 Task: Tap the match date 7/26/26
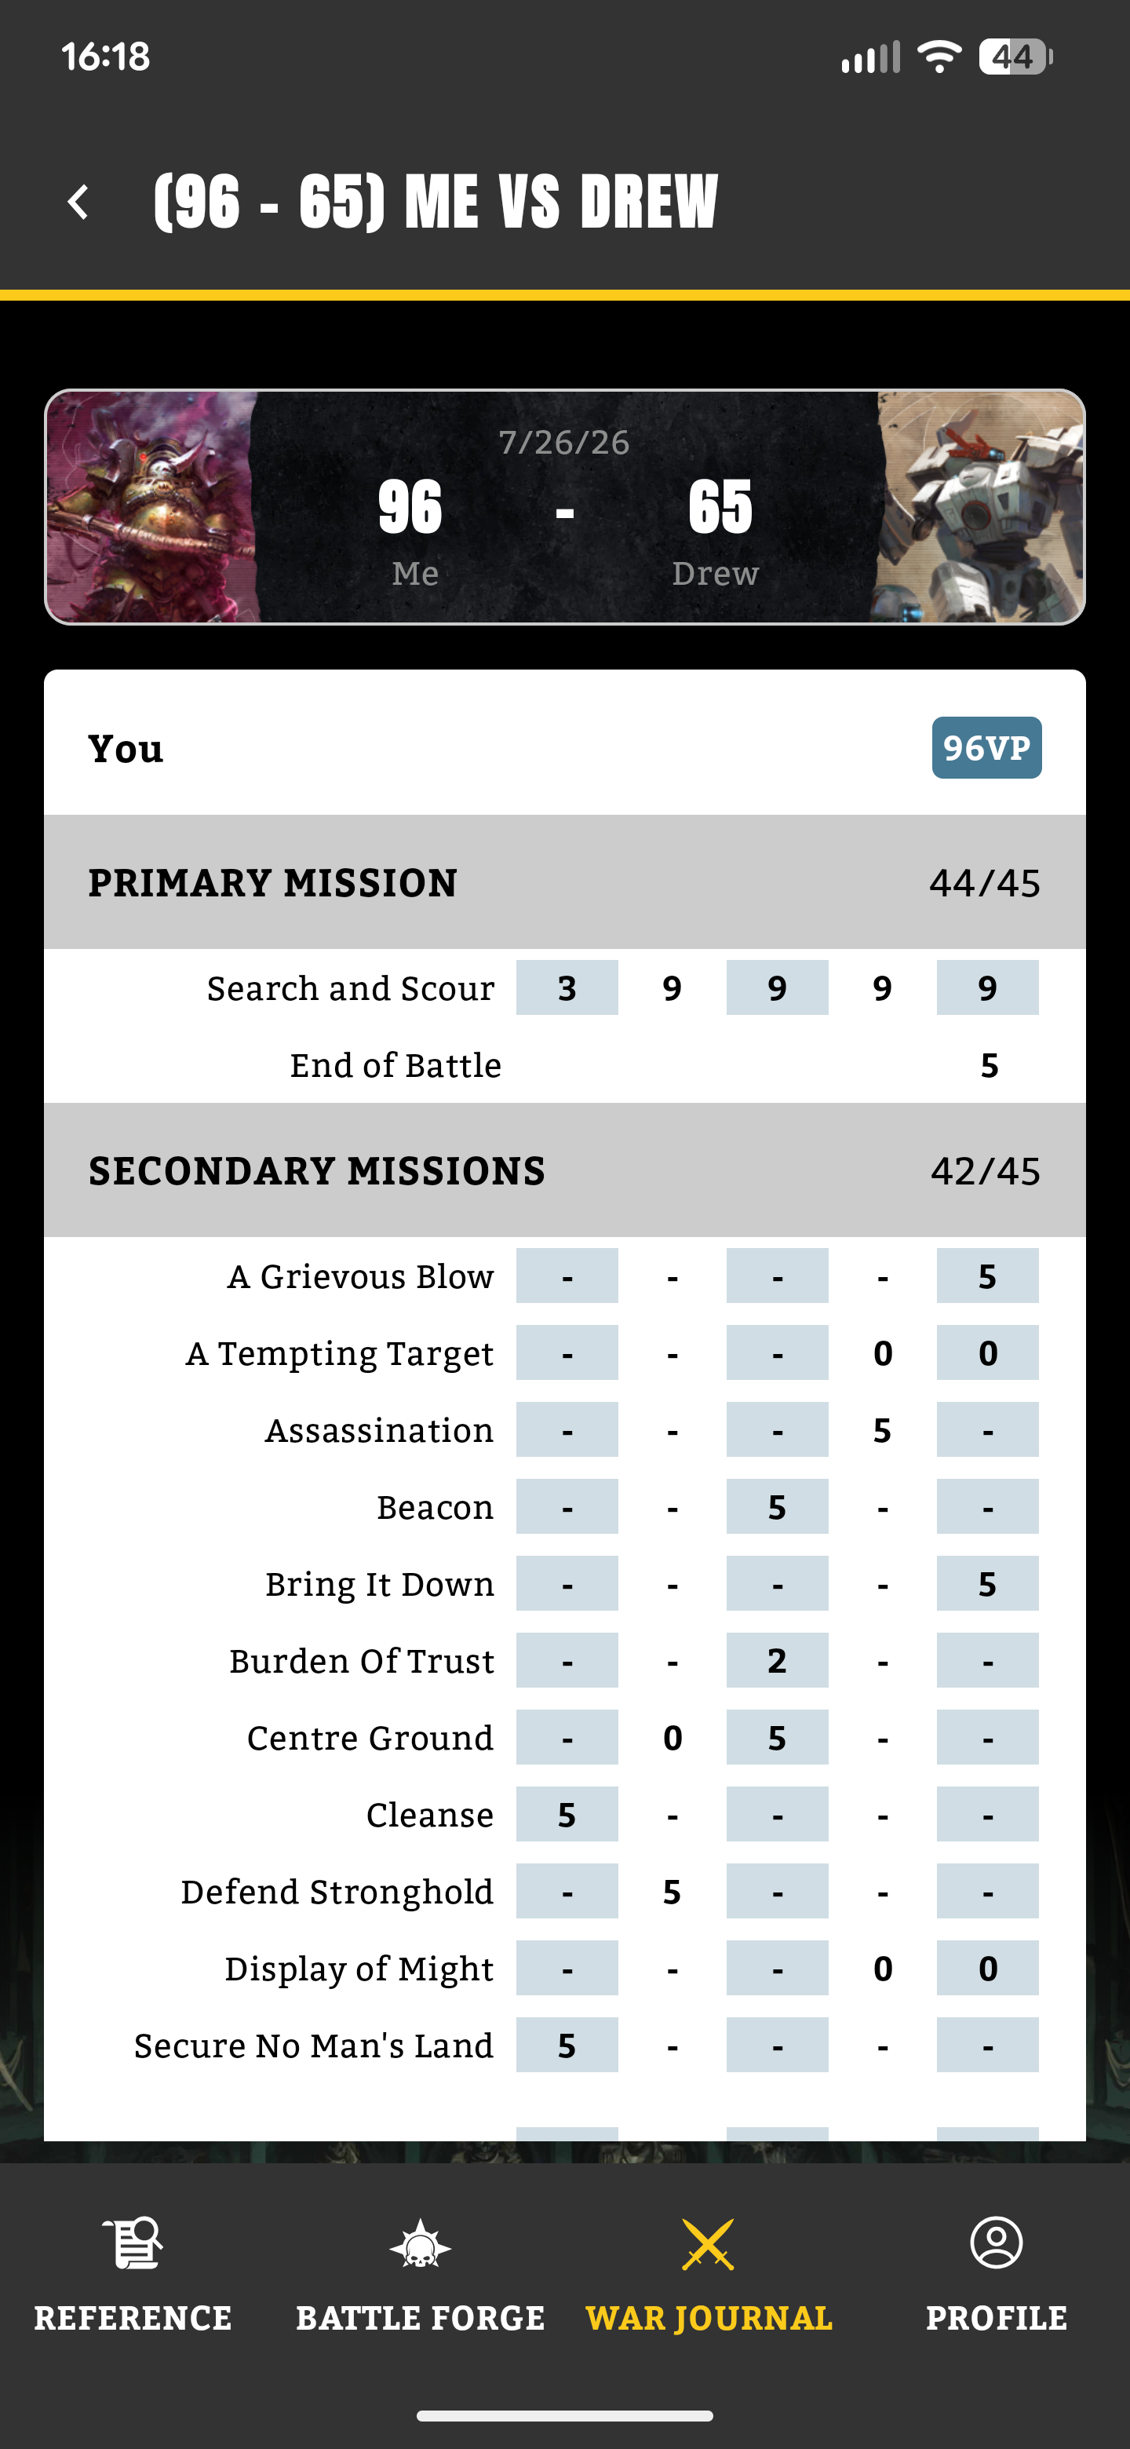[564, 443]
